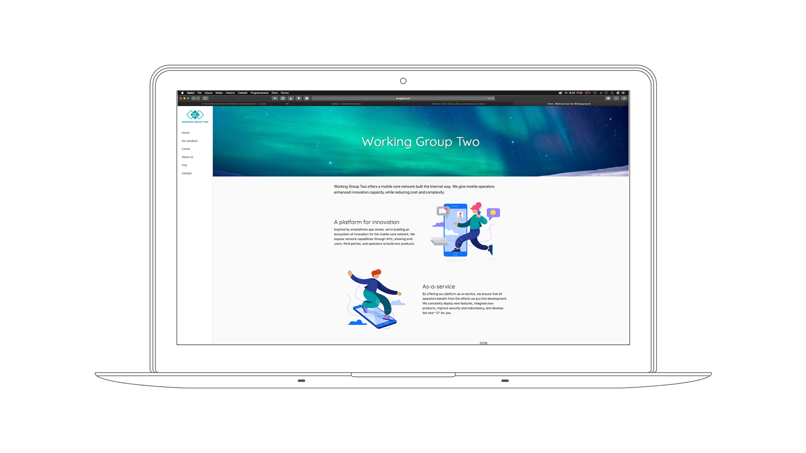806x453 pixels.
Task: Open the Pomoc menu
Action: tap(285, 93)
